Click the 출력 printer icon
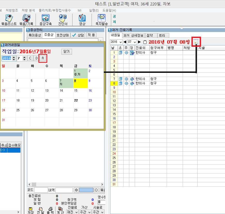This screenshot has height=214, width=225. (x=50, y=209)
